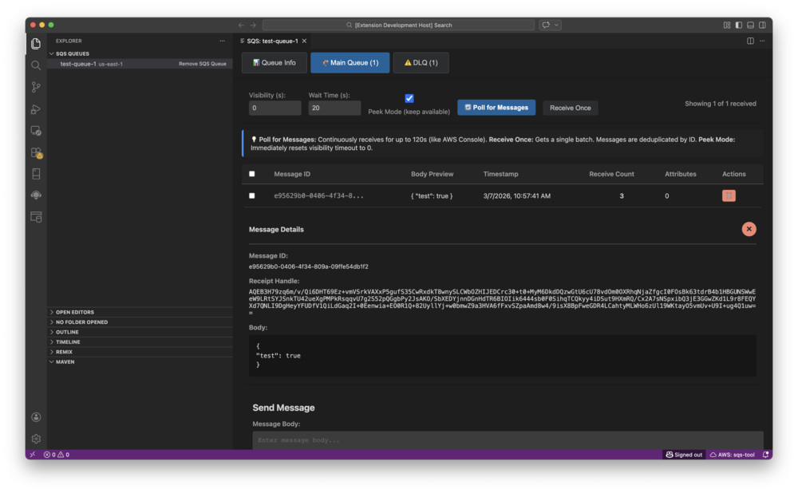Open Remote Explorer icon in activity bar
Screen dimensions: 798x493
pyautogui.click(x=36, y=131)
